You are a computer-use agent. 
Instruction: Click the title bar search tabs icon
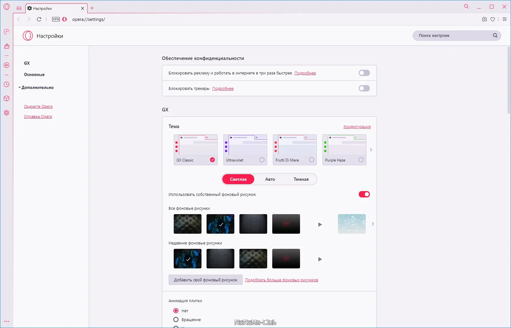(466, 6)
